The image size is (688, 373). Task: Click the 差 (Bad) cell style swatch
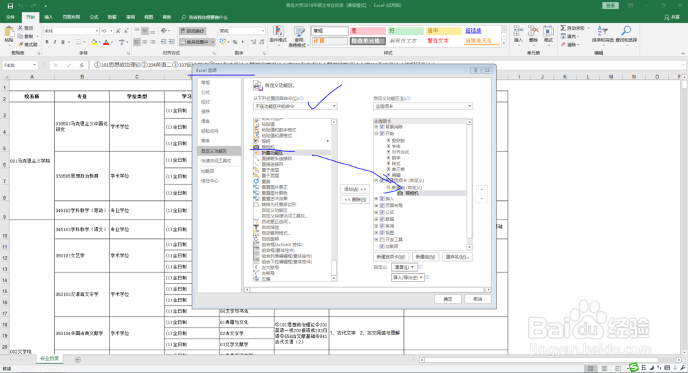tap(367, 31)
